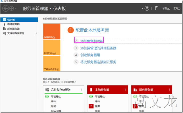Open the 管理(M) menu
The image size is (183, 113).
(166, 8)
